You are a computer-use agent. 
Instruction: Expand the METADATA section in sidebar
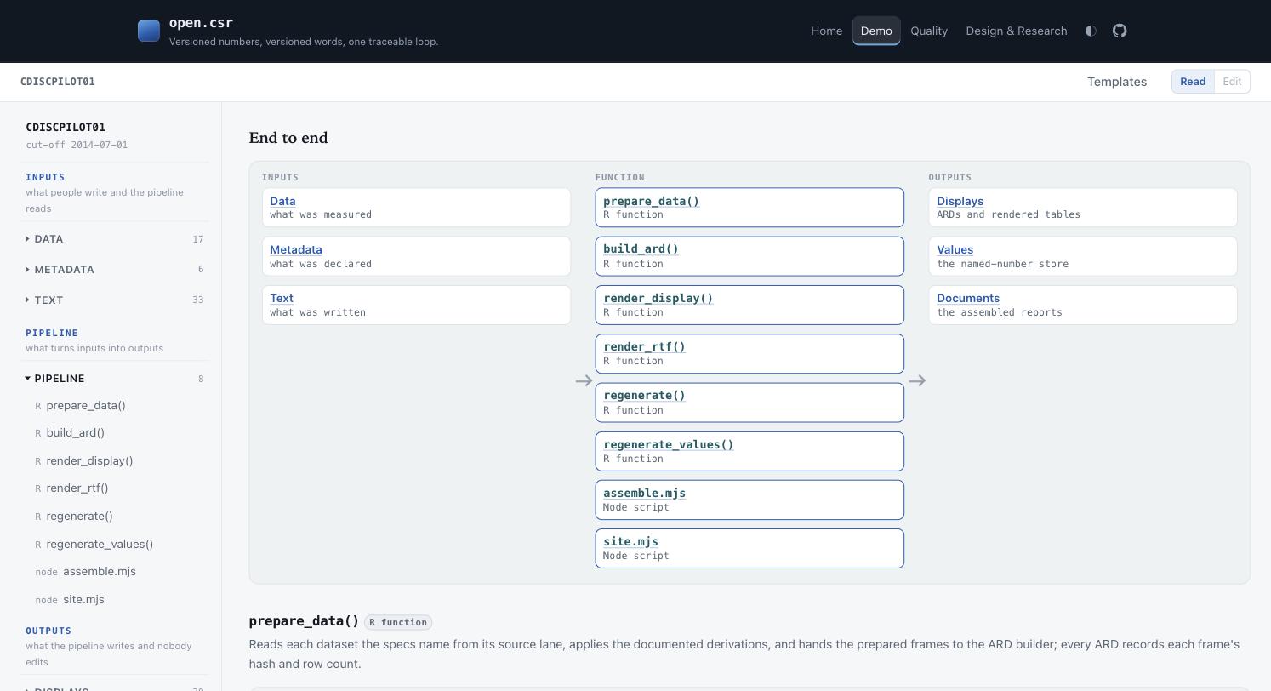115,270
